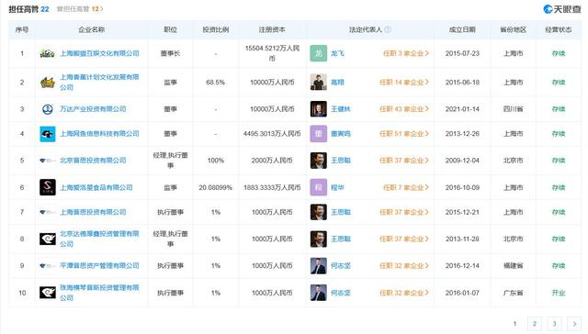Click the row 10 company eye logo
Image resolution: width=588 pixels, height=334 pixels.
[x=48, y=293]
